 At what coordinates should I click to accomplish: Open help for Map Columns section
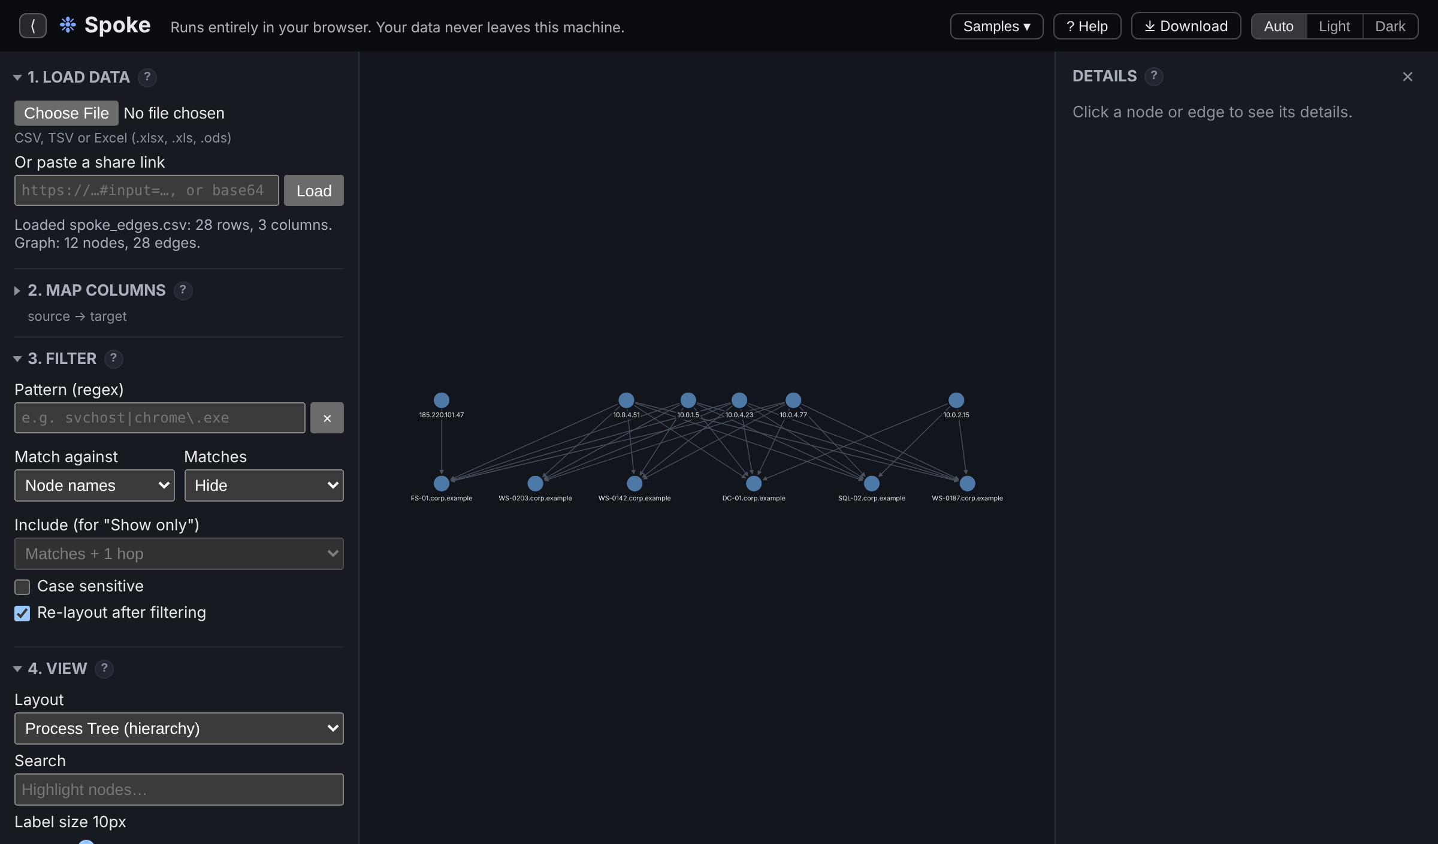(x=183, y=290)
